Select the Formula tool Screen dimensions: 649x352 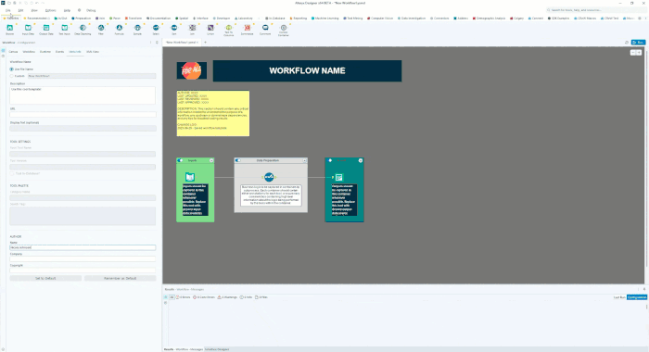120,30
